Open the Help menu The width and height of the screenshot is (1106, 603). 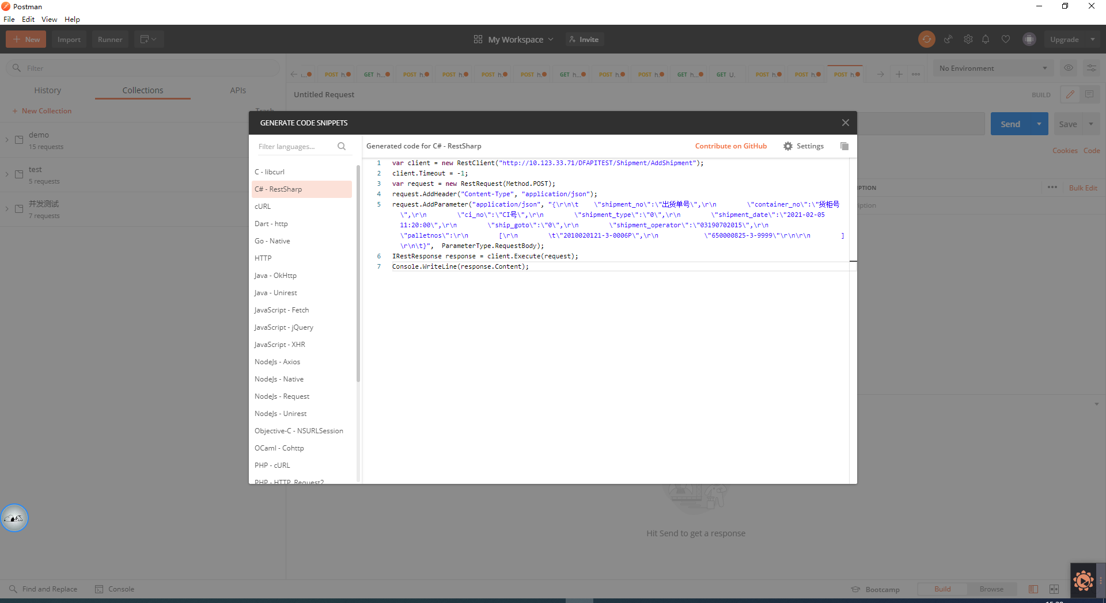tap(72, 19)
